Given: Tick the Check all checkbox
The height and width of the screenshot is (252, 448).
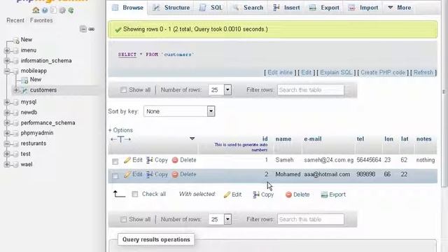Looking at the screenshot, I should pos(135,195).
